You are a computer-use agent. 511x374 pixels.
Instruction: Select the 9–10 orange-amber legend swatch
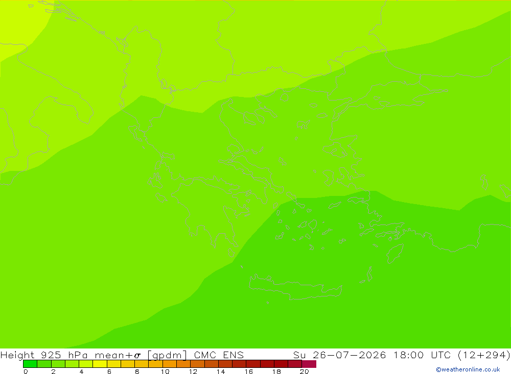point(155,364)
